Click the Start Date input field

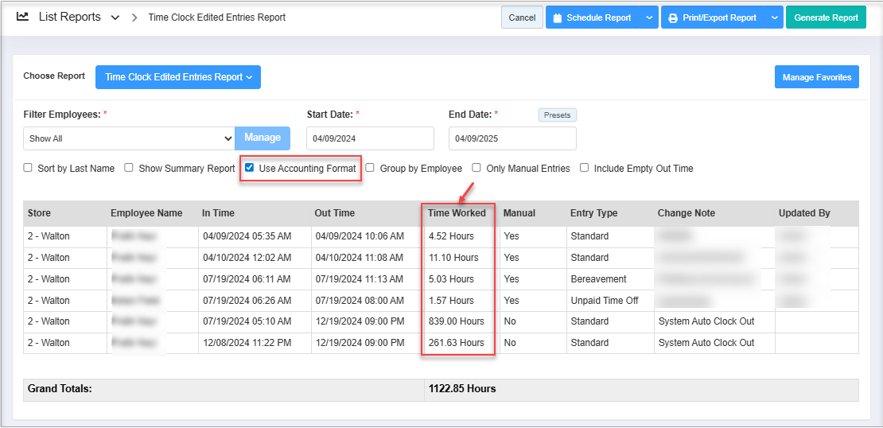pyautogui.click(x=370, y=138)
